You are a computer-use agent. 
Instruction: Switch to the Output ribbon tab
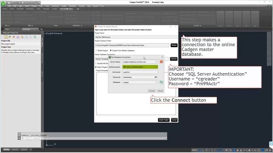coord(55,8)
